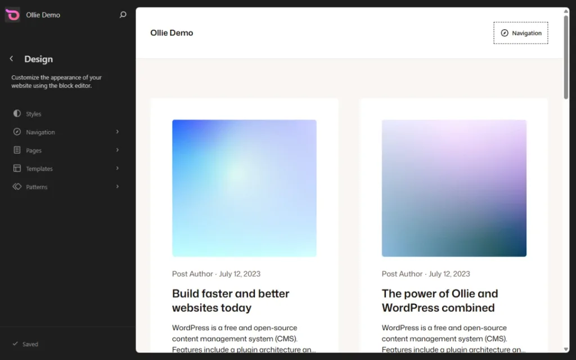Image resolution: width=576 pixels, height=360 pixels.
Task: Click the Styles half-circle icon
Action: (x=17, y=114)
